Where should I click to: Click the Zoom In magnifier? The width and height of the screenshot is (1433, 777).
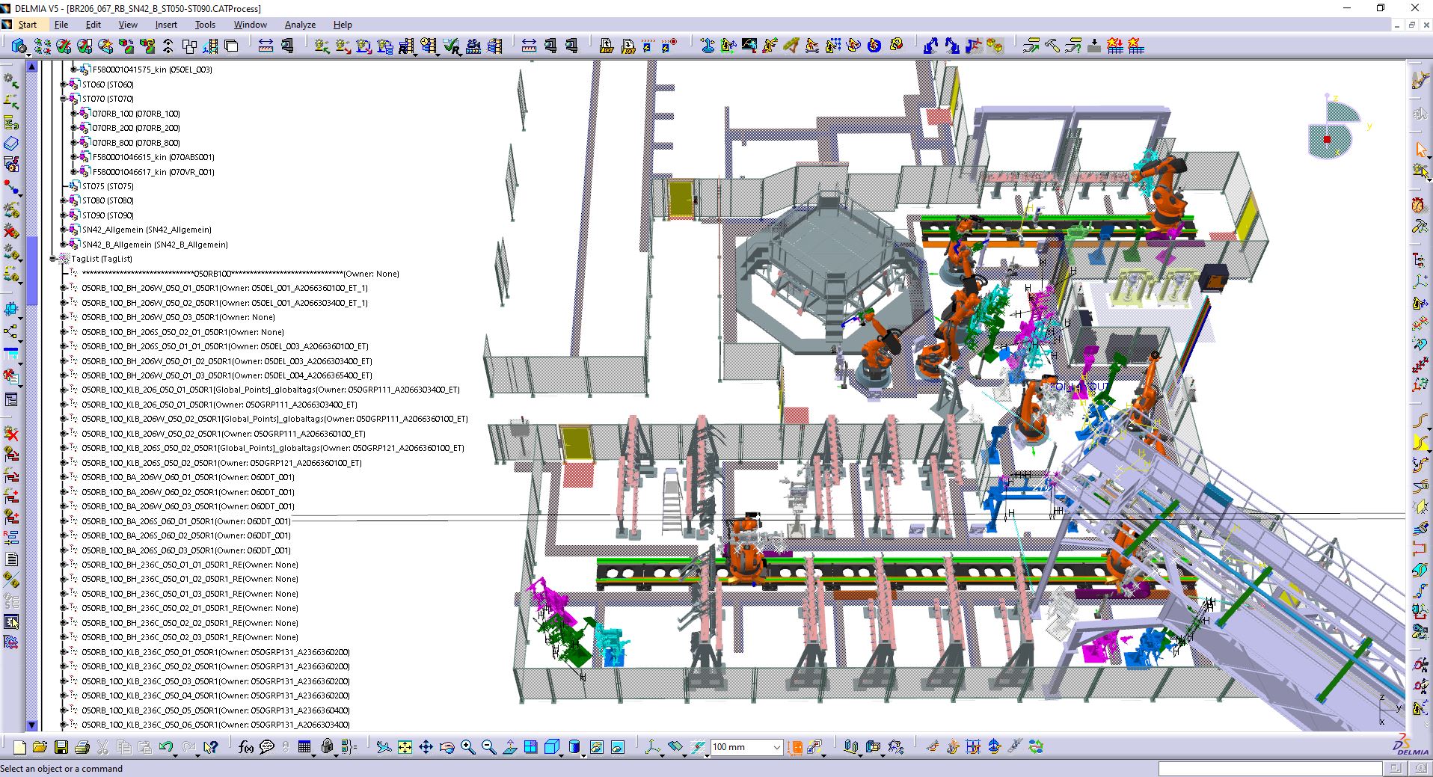click(x=467, y=746)
